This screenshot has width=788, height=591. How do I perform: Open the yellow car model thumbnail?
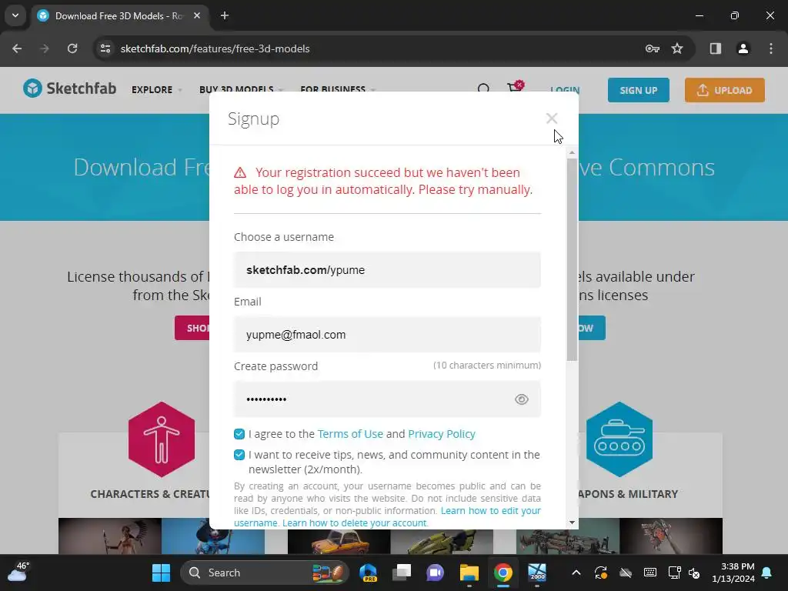coord(339,541)
